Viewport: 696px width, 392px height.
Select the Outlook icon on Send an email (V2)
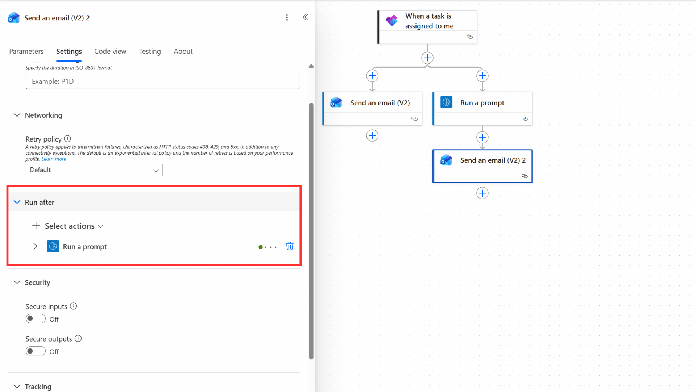click(336, 102)
